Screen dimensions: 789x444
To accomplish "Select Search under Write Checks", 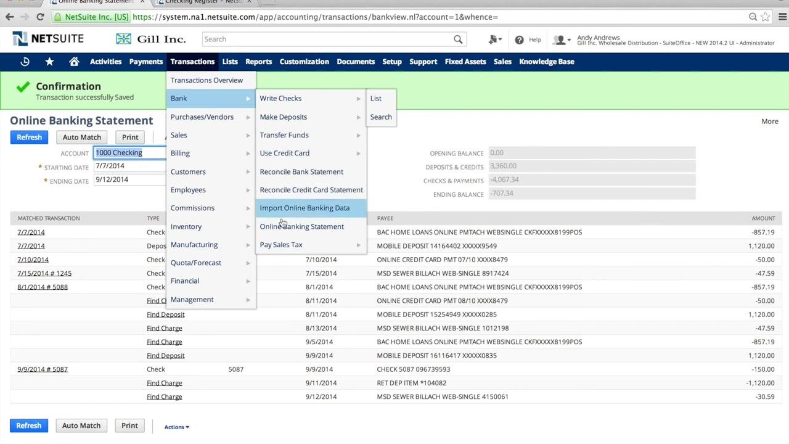I will tap(382, 117).
